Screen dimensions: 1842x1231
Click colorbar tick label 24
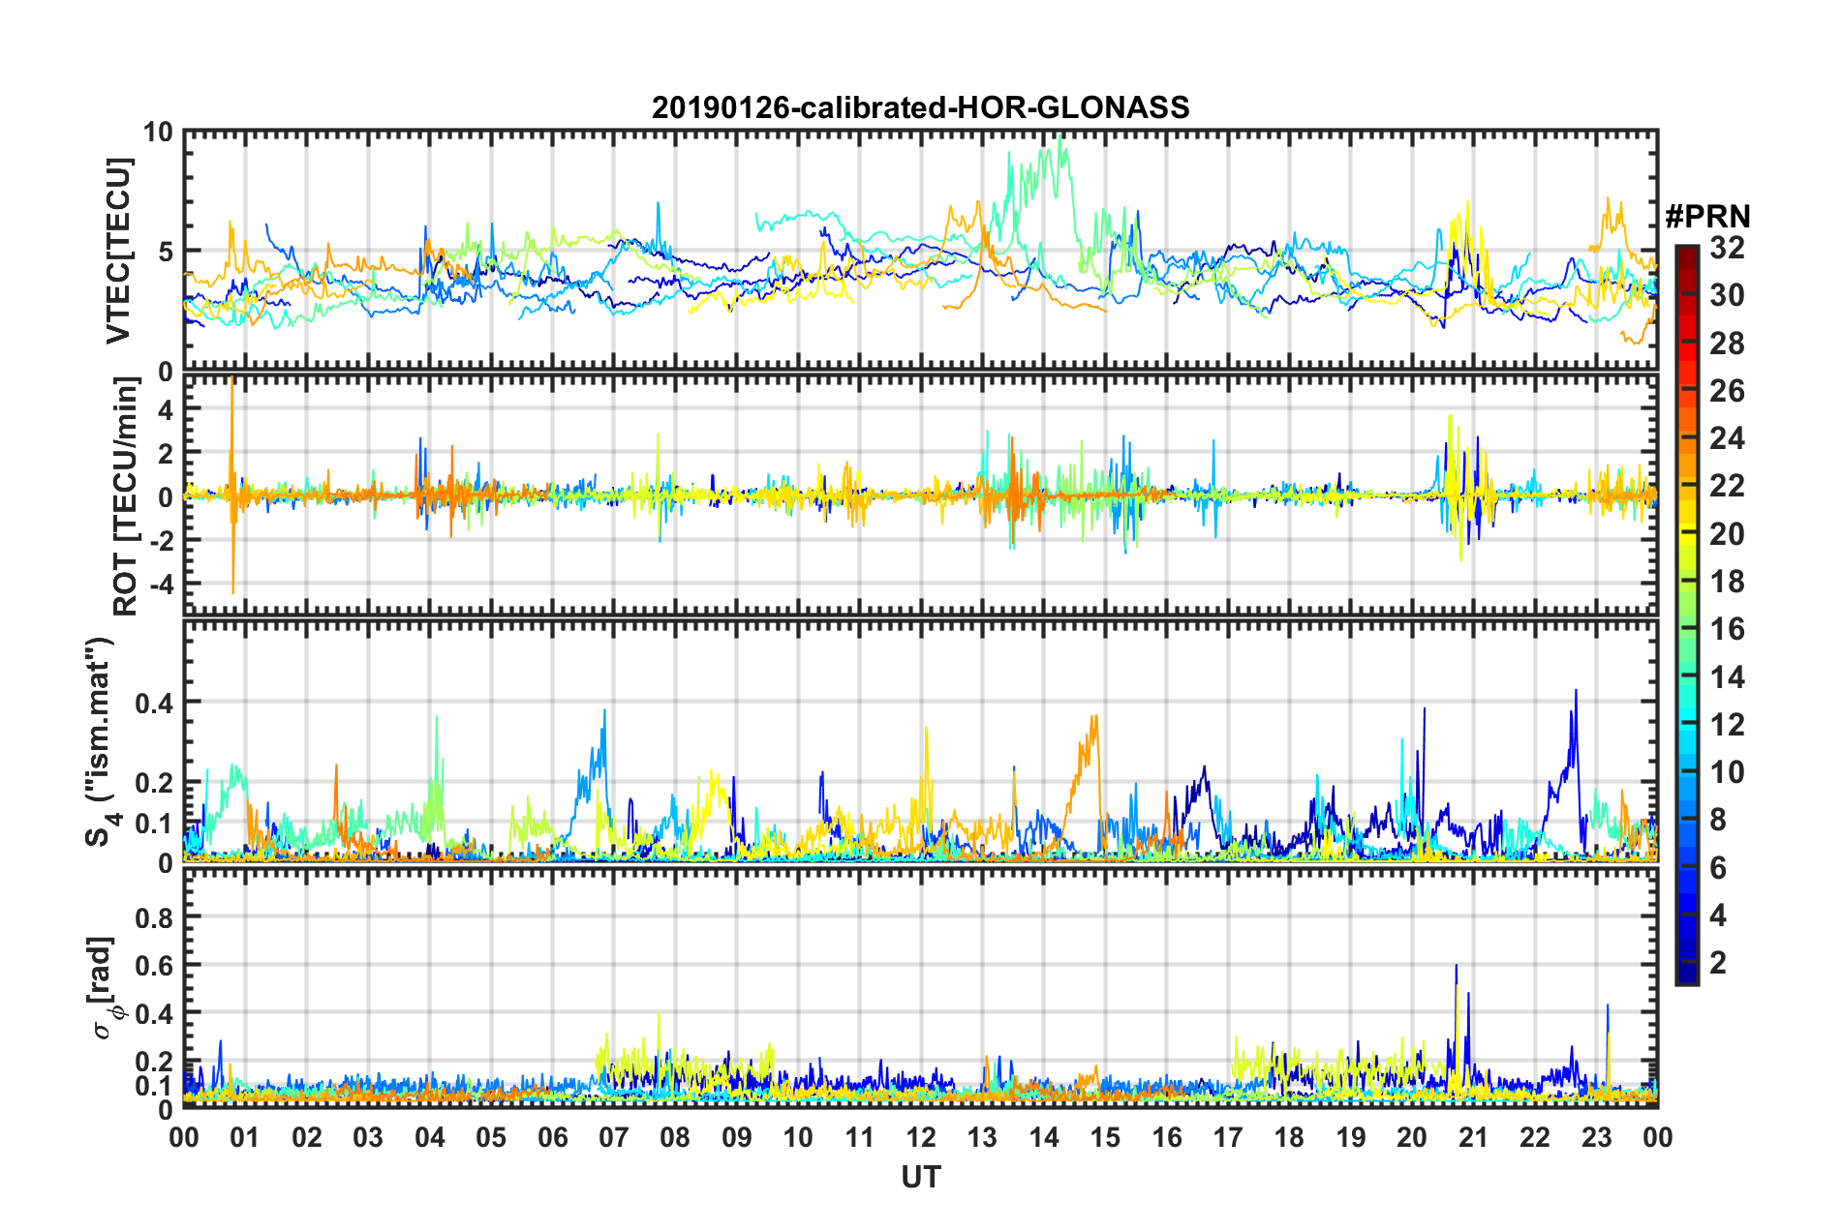point(1726,438)
